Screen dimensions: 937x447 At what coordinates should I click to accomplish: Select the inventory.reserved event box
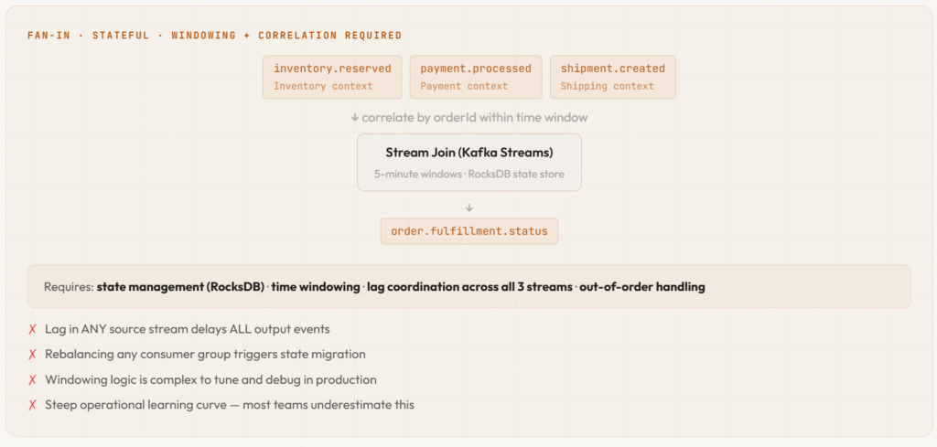(x=332, y=77)
